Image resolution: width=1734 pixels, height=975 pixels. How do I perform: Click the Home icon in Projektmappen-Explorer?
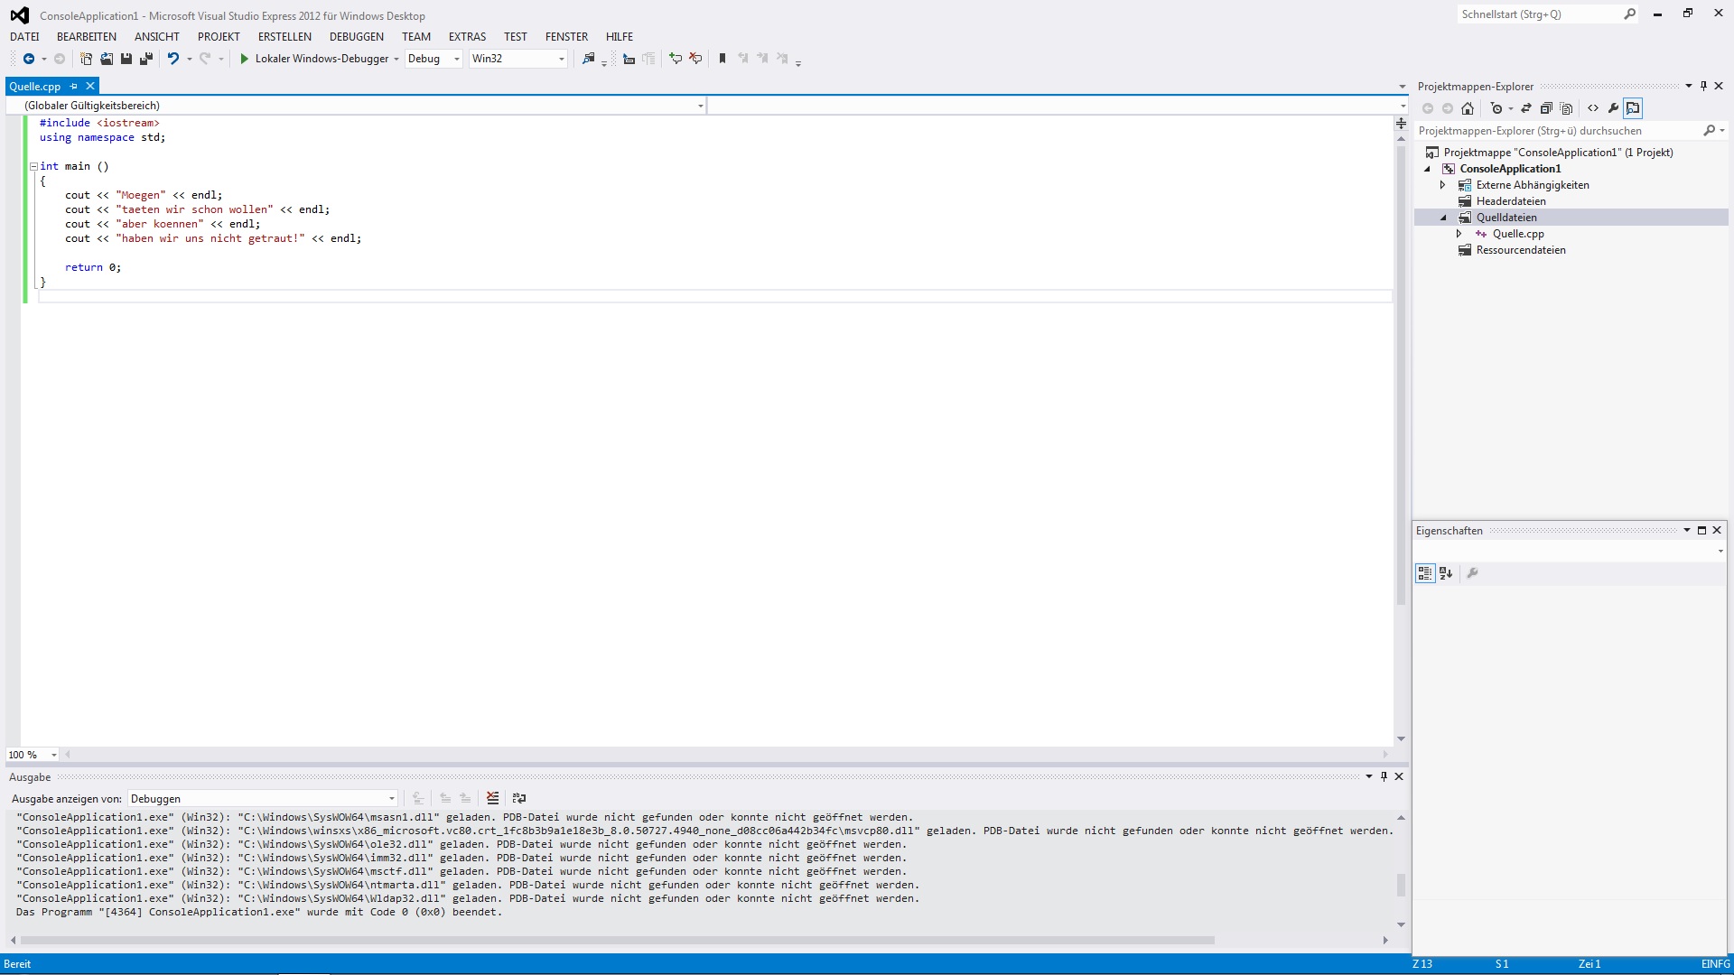pos(1468,108)
